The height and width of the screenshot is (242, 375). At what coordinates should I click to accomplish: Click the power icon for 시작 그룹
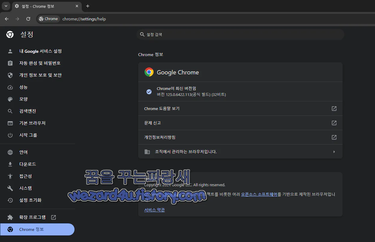pos(10,135)
